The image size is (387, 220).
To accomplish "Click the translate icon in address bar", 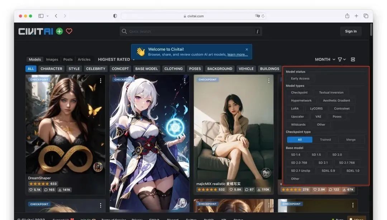I will point(257,16).
